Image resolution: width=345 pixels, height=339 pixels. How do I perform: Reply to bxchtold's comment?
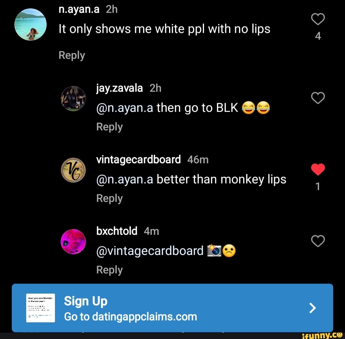pyautogui.click(x=109, y=270)
